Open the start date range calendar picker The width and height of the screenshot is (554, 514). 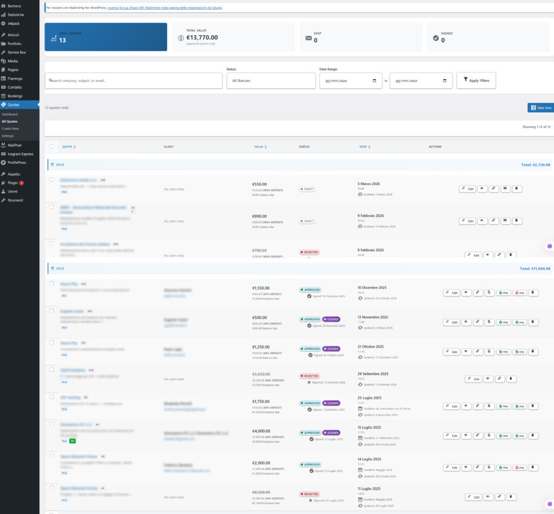[374, 81]
